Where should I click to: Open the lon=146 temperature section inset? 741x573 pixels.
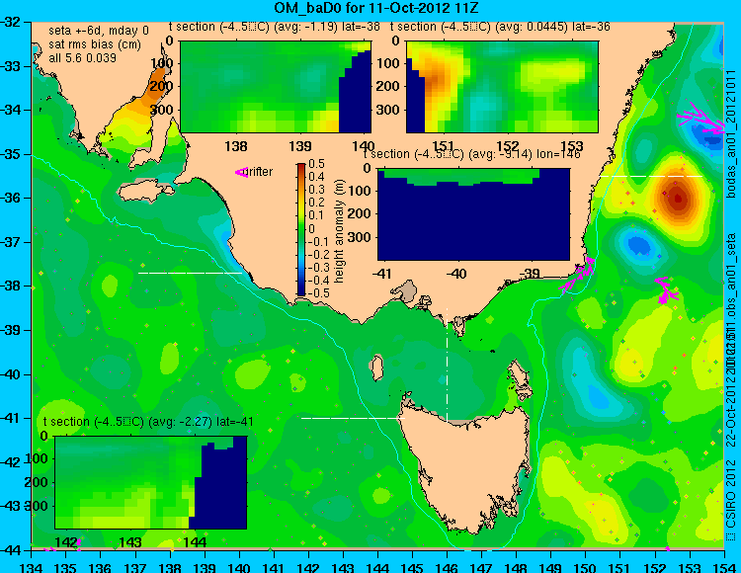[473, 214]
